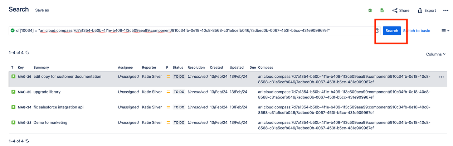Click Switch to basic link
The image size is (453, 146).
417,31
